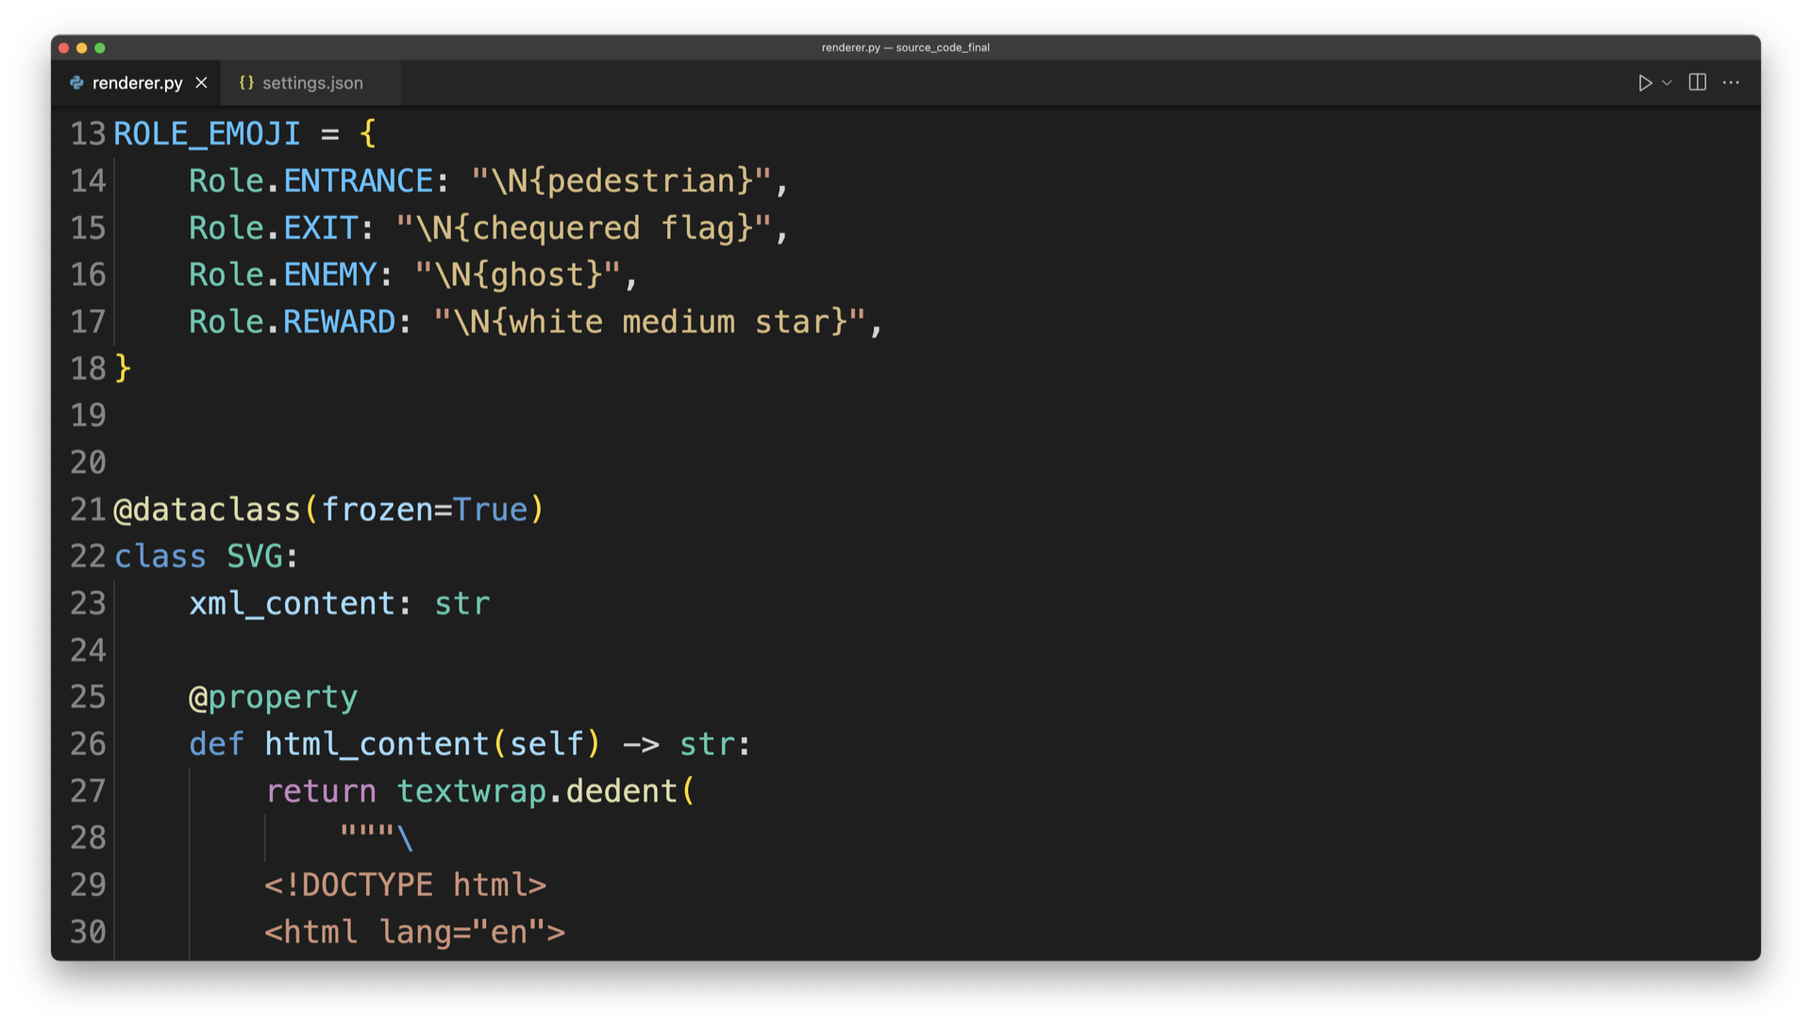Screen dimensions: 1812x1028
Task: Close the renderer.py tab
Action: tap(201, 83)
